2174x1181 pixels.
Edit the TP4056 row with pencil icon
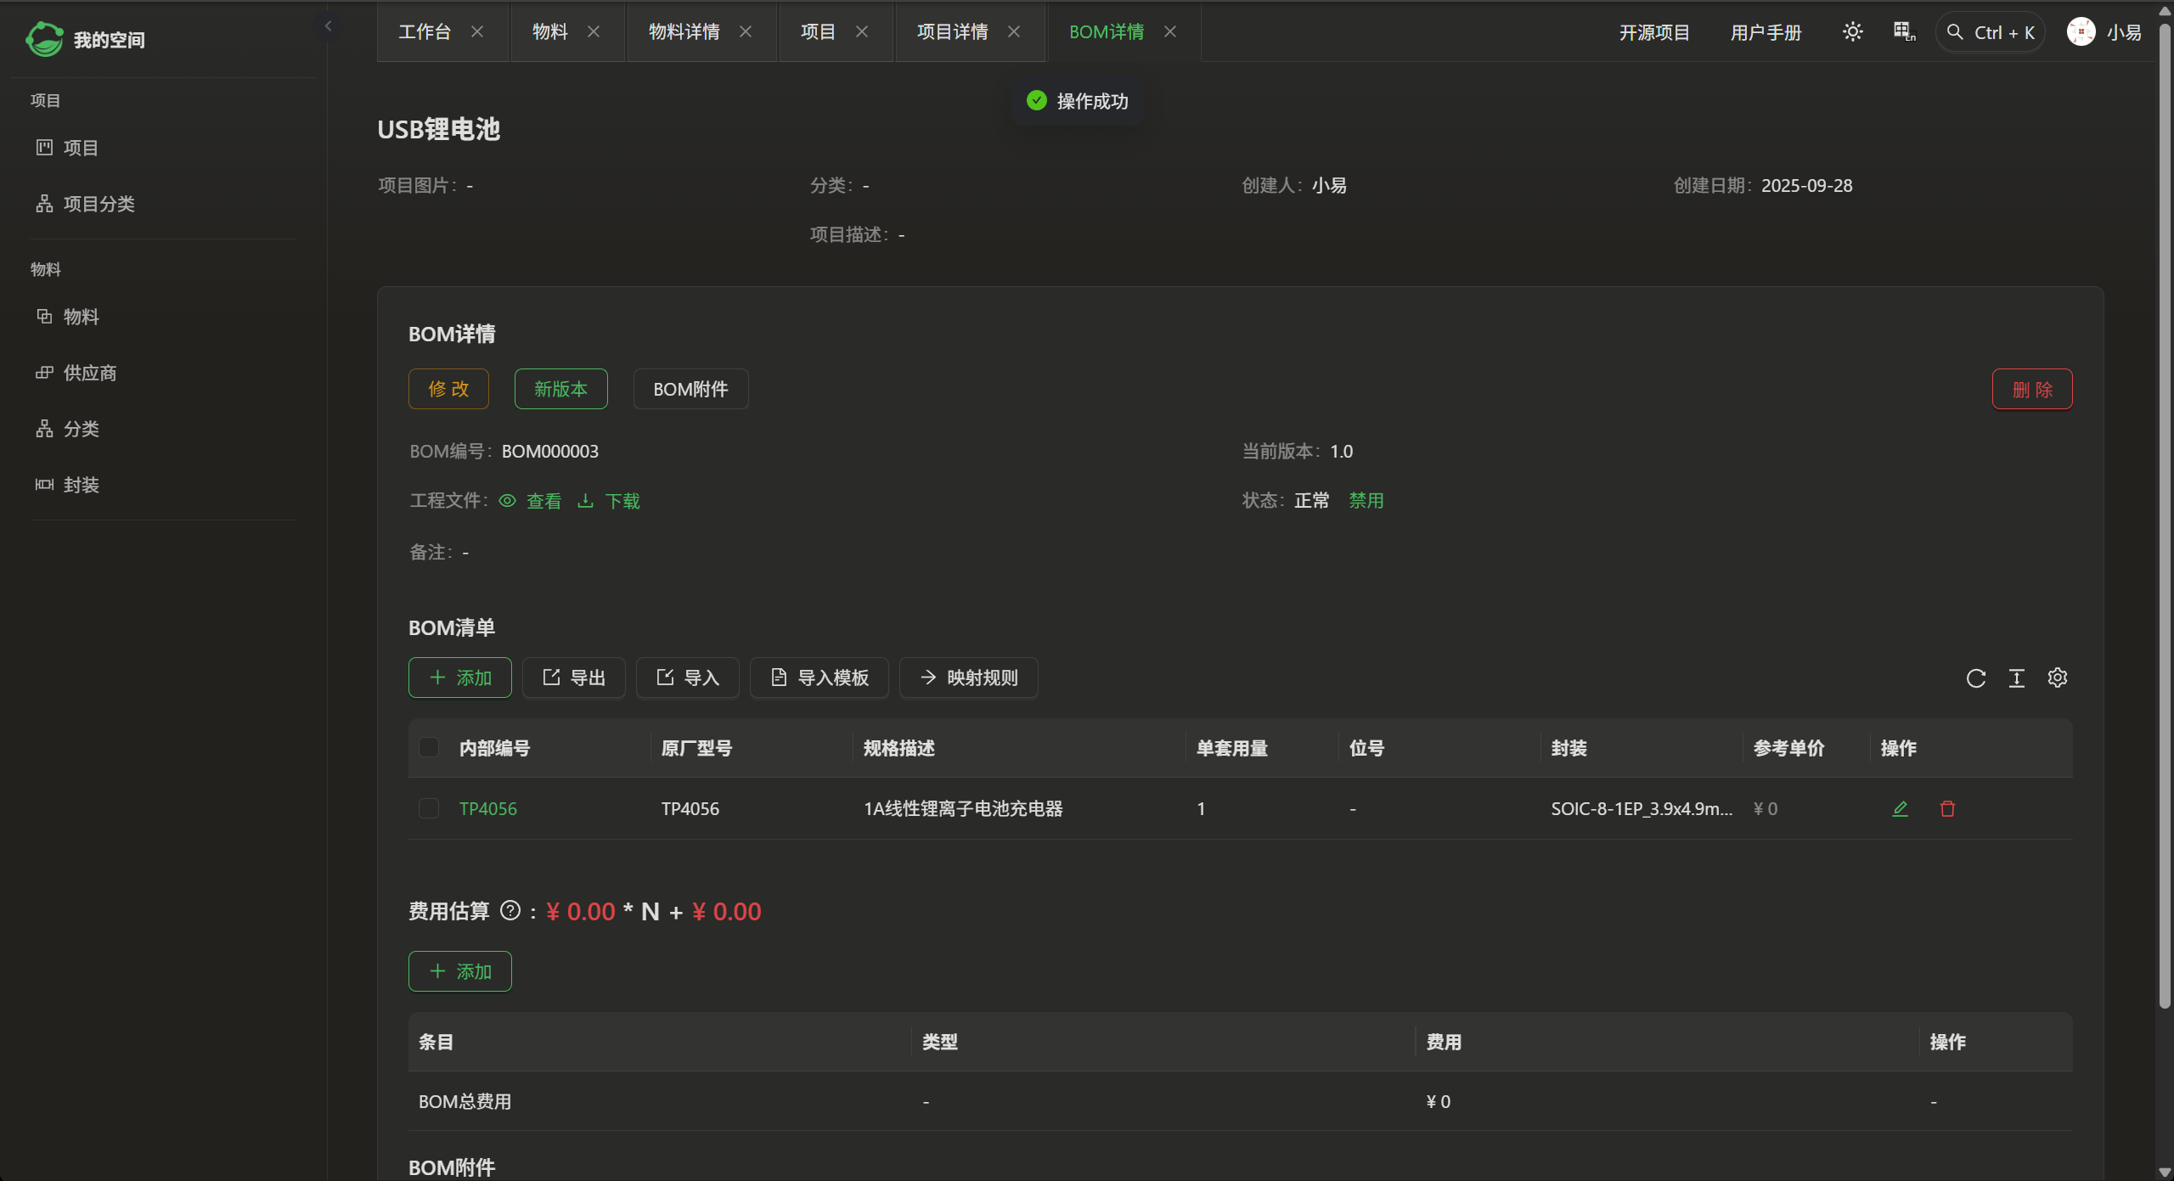(x=1900, y=809)
